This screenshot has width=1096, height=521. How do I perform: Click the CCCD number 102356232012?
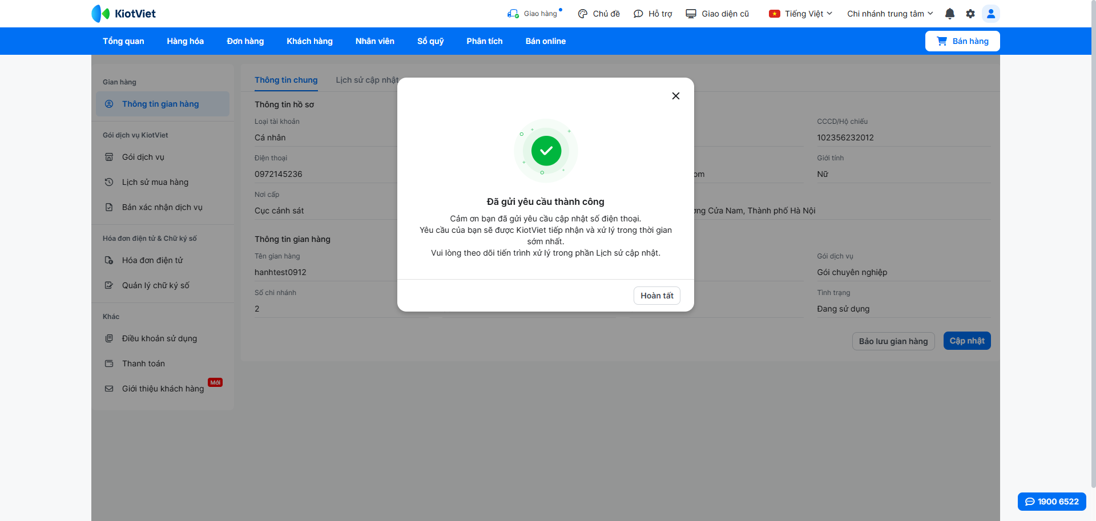tap(845, 138)
